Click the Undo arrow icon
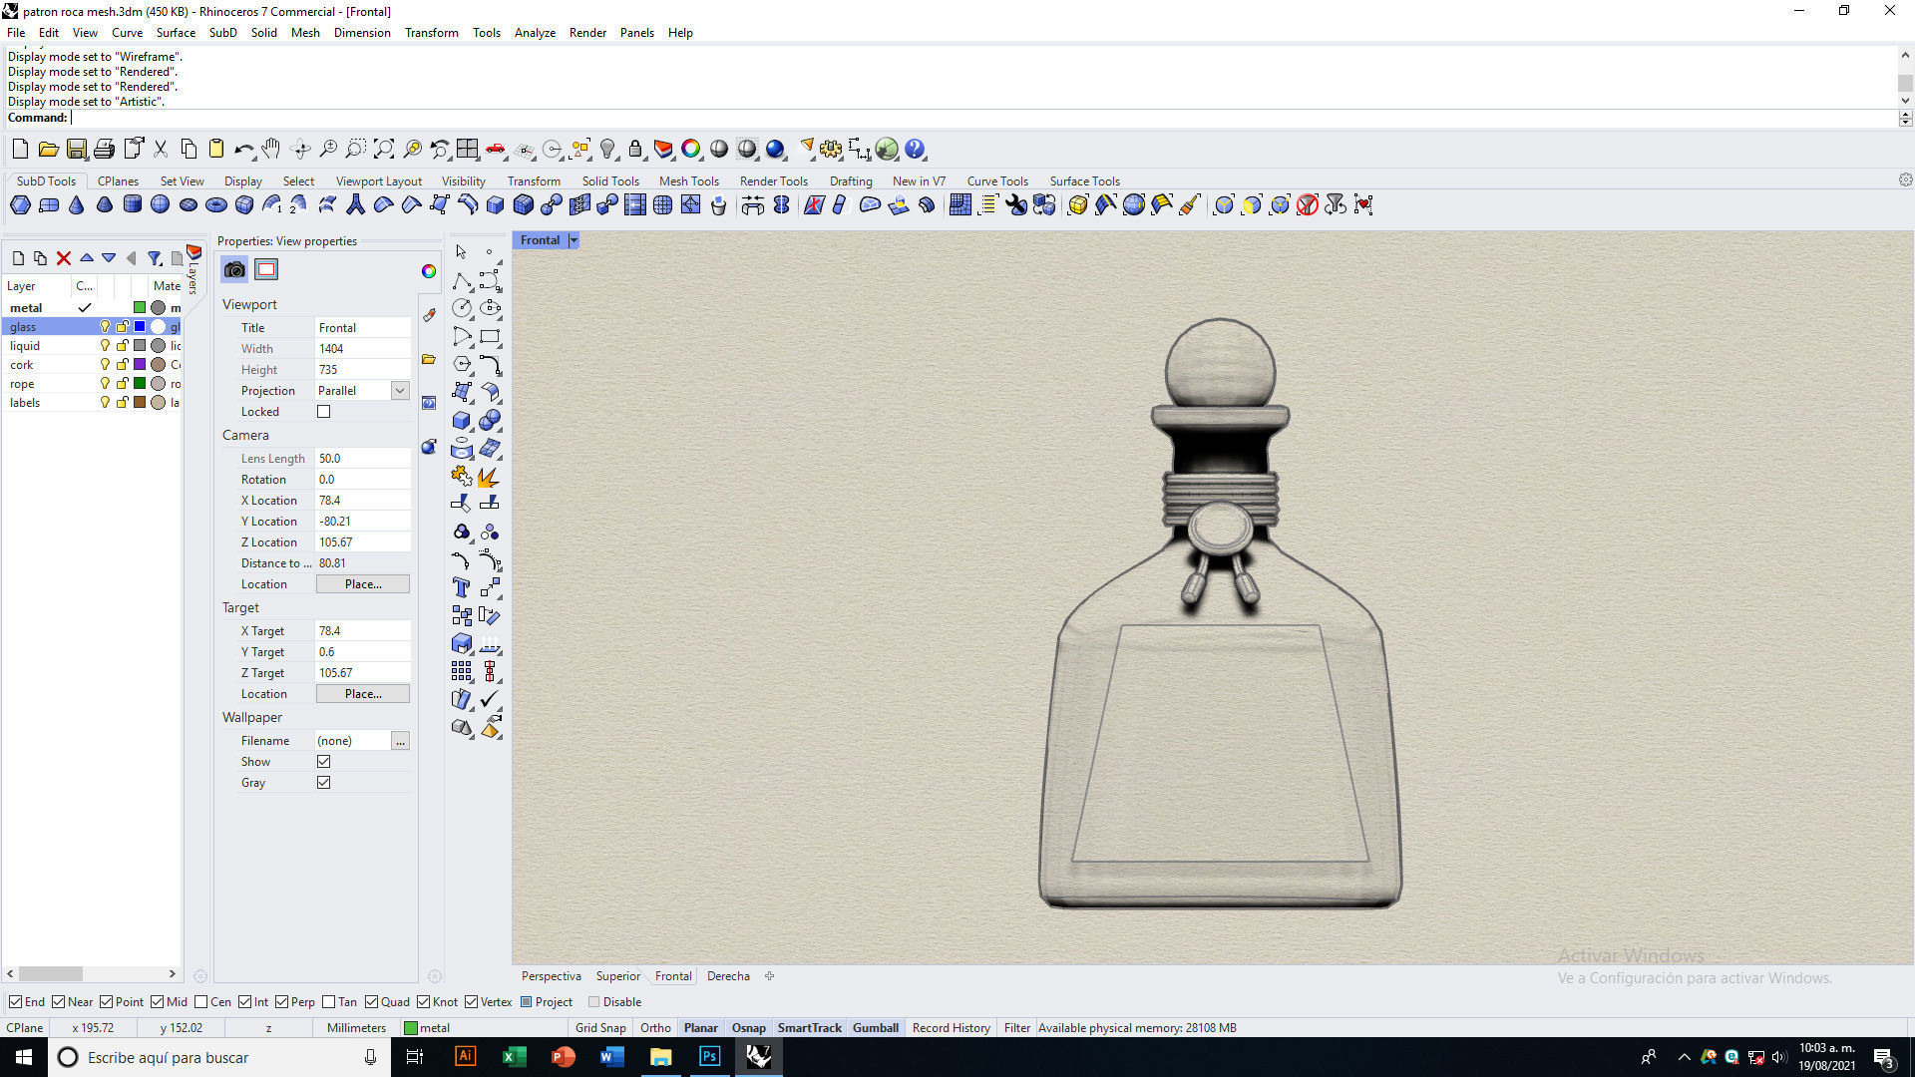This screenshot has width=1915, height=1077. tap(243, 150)
